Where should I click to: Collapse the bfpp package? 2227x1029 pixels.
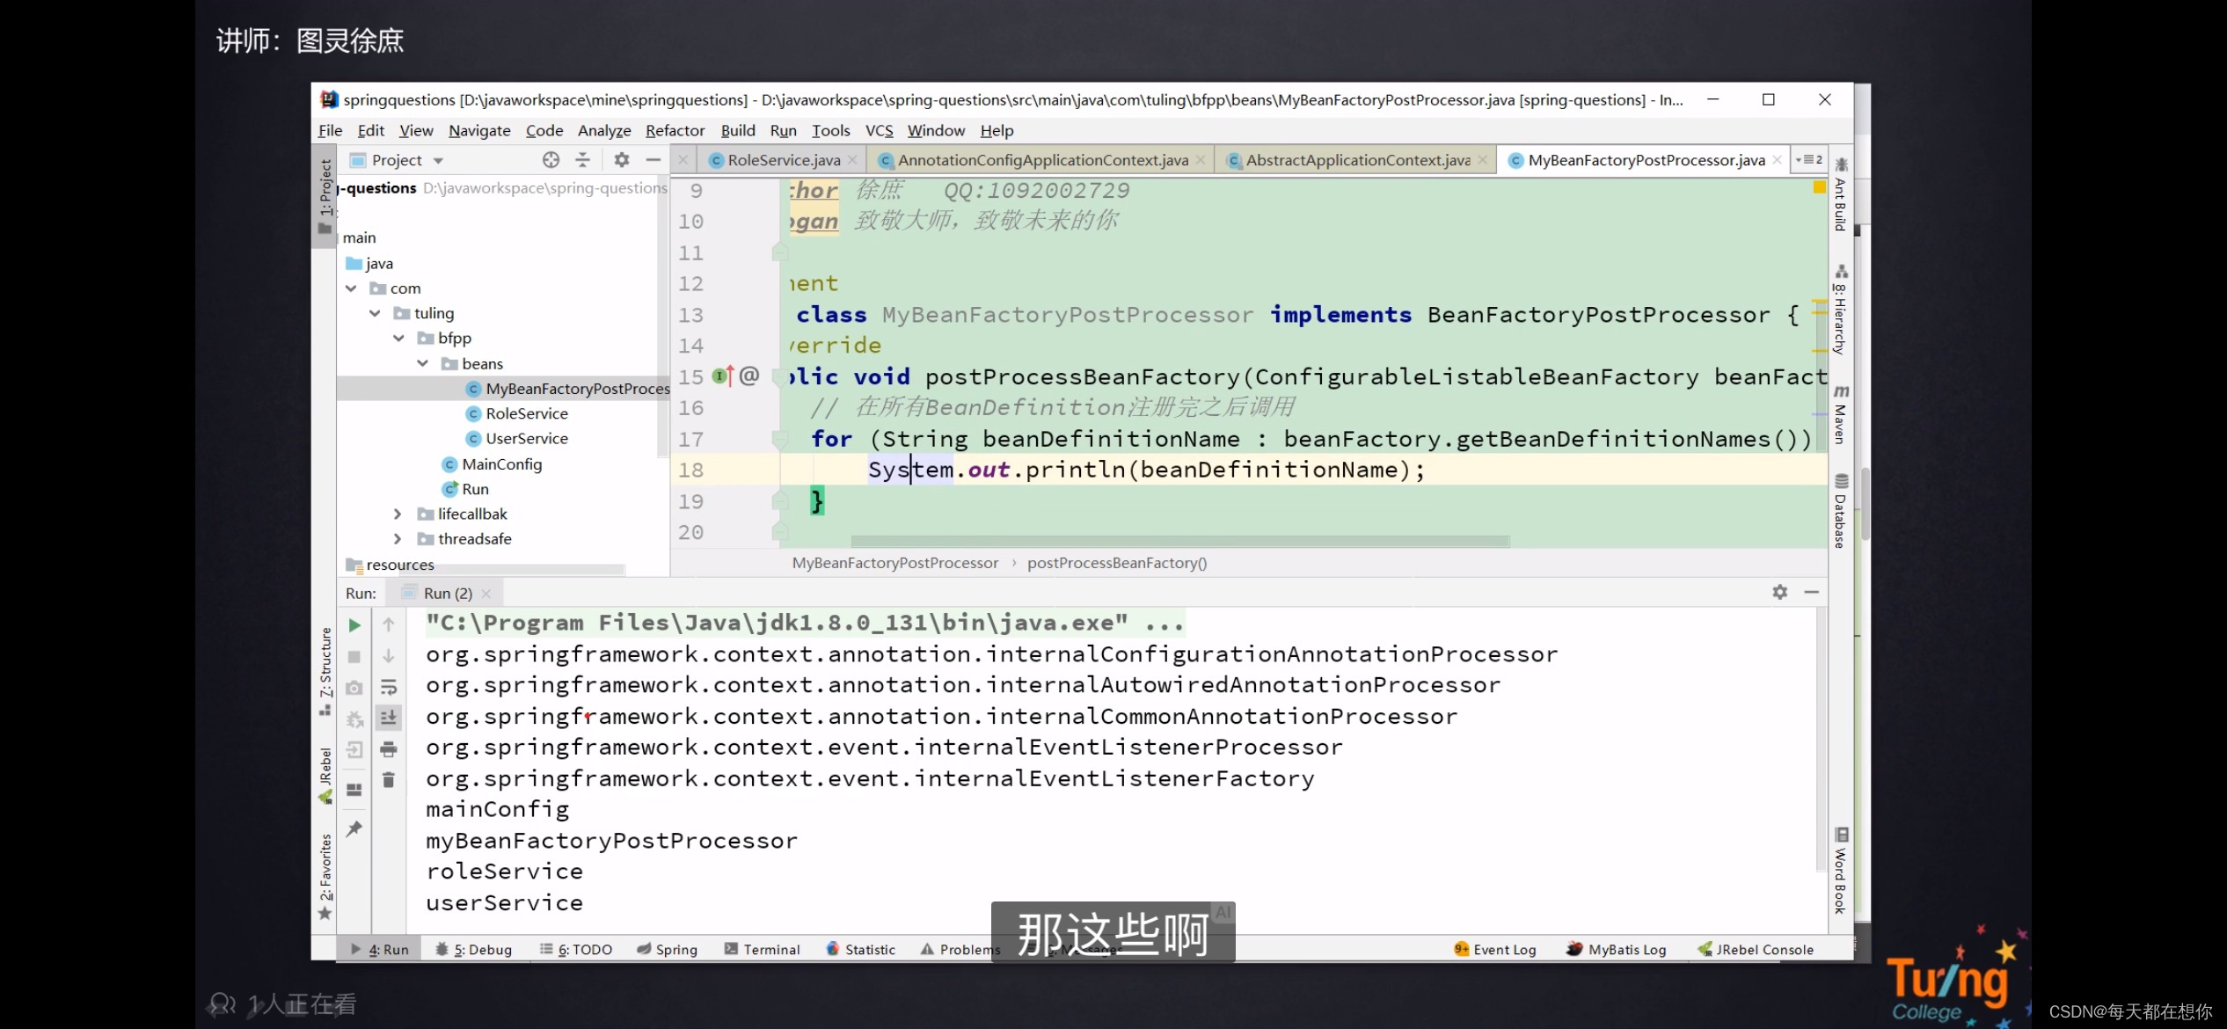point(398,338)
